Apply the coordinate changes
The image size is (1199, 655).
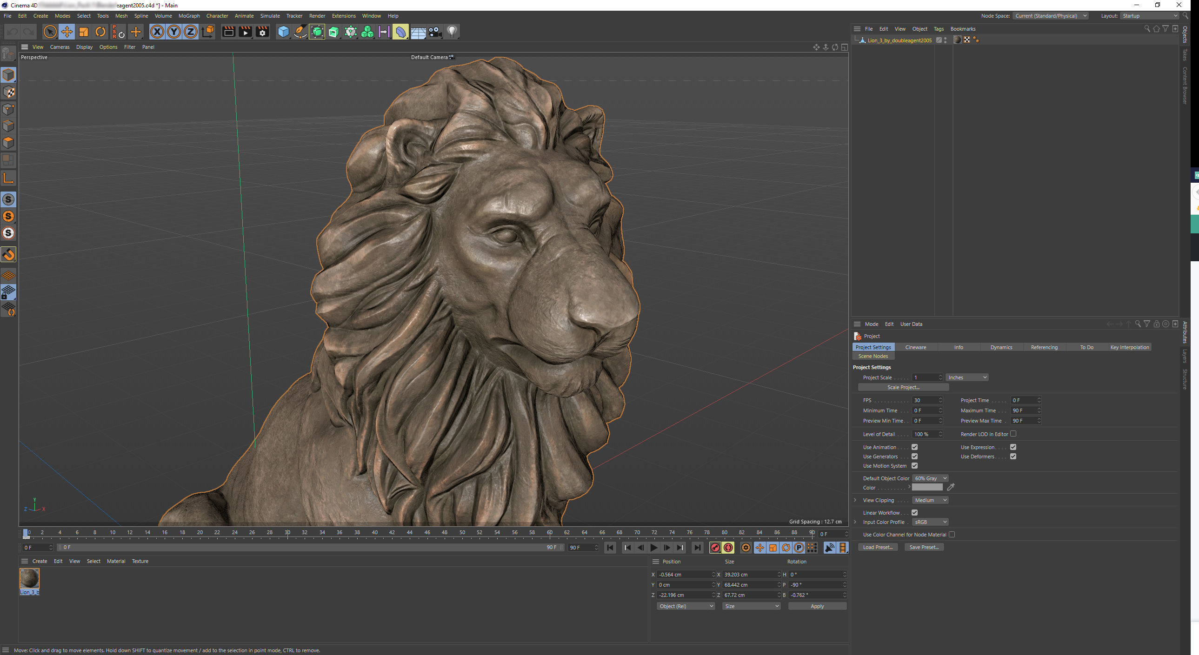817,606
